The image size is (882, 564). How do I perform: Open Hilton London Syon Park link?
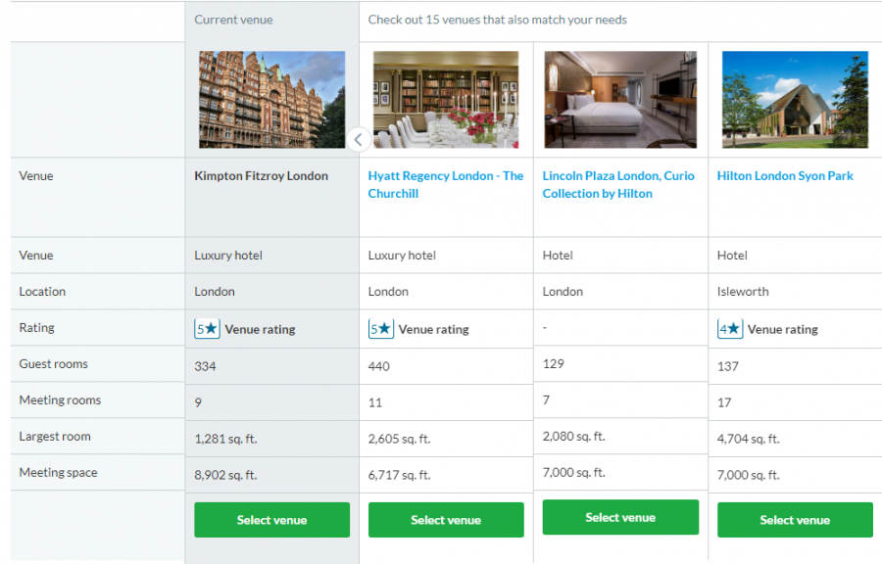tap(785, 176)
